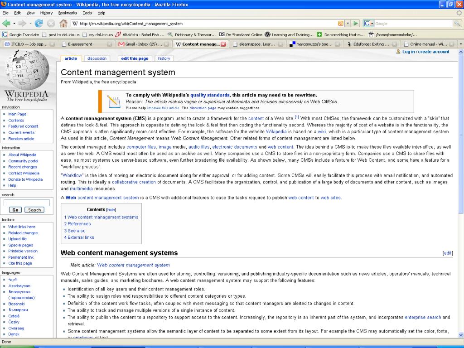Hide the Contents box via hide link

point(111,210)
